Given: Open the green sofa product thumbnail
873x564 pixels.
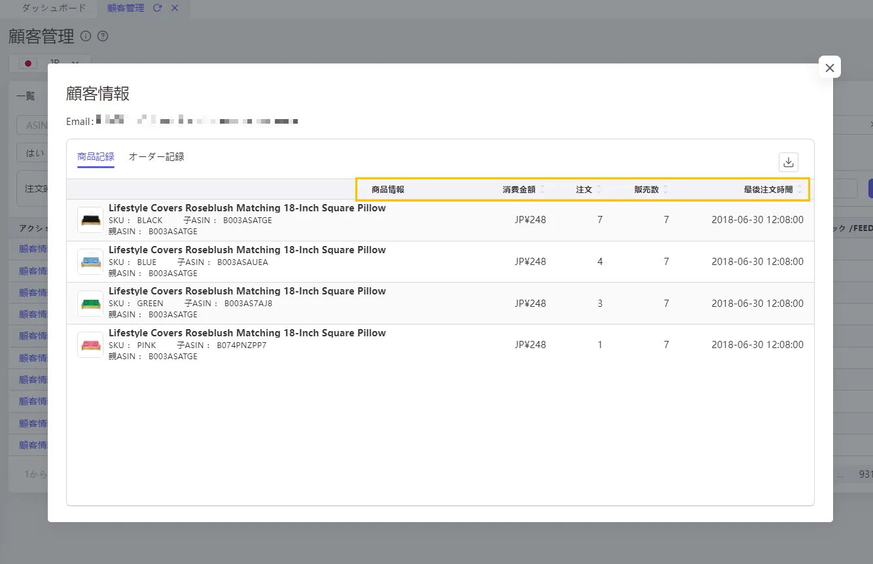Looking at the screenshot, I should [x=90, y=303].
